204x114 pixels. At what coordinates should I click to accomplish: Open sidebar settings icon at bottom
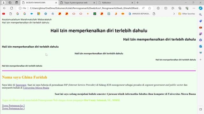[200, 109]
